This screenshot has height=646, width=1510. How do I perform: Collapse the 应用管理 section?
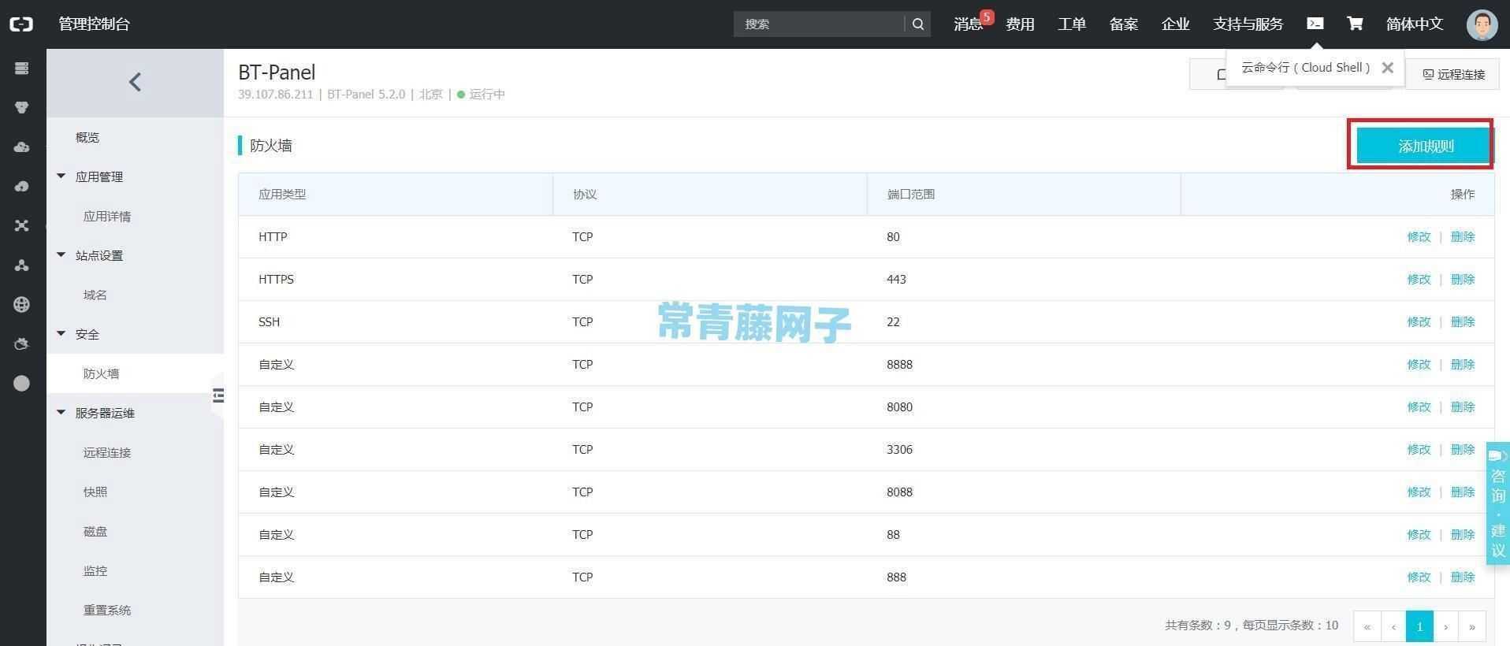[61, 176]
